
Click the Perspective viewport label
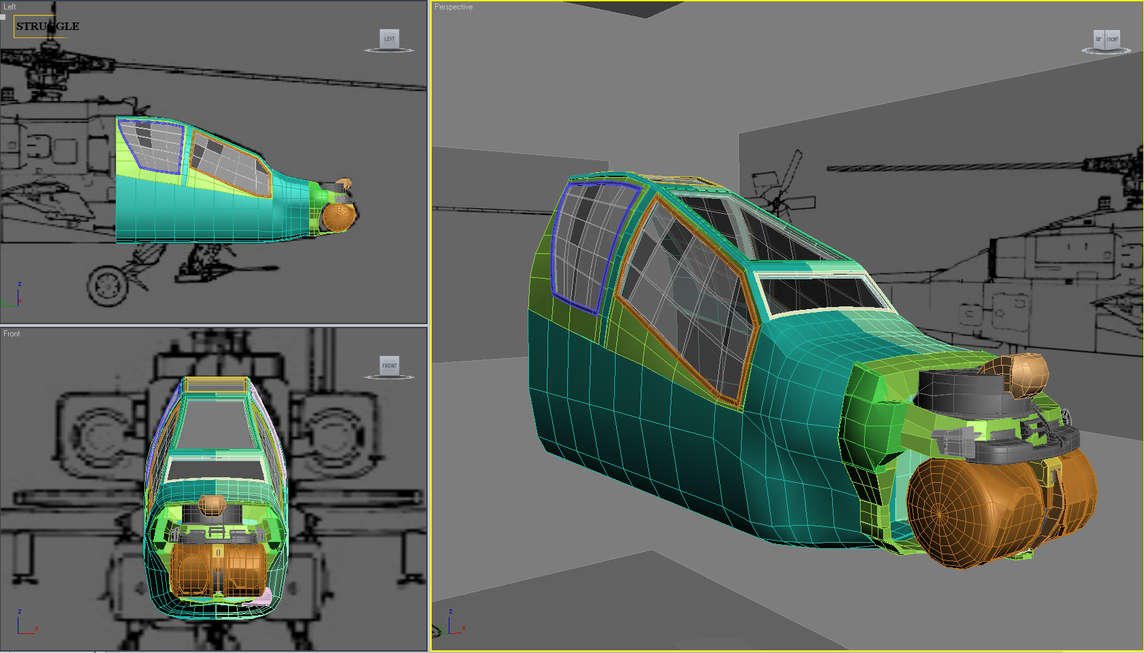coord(454,7)
